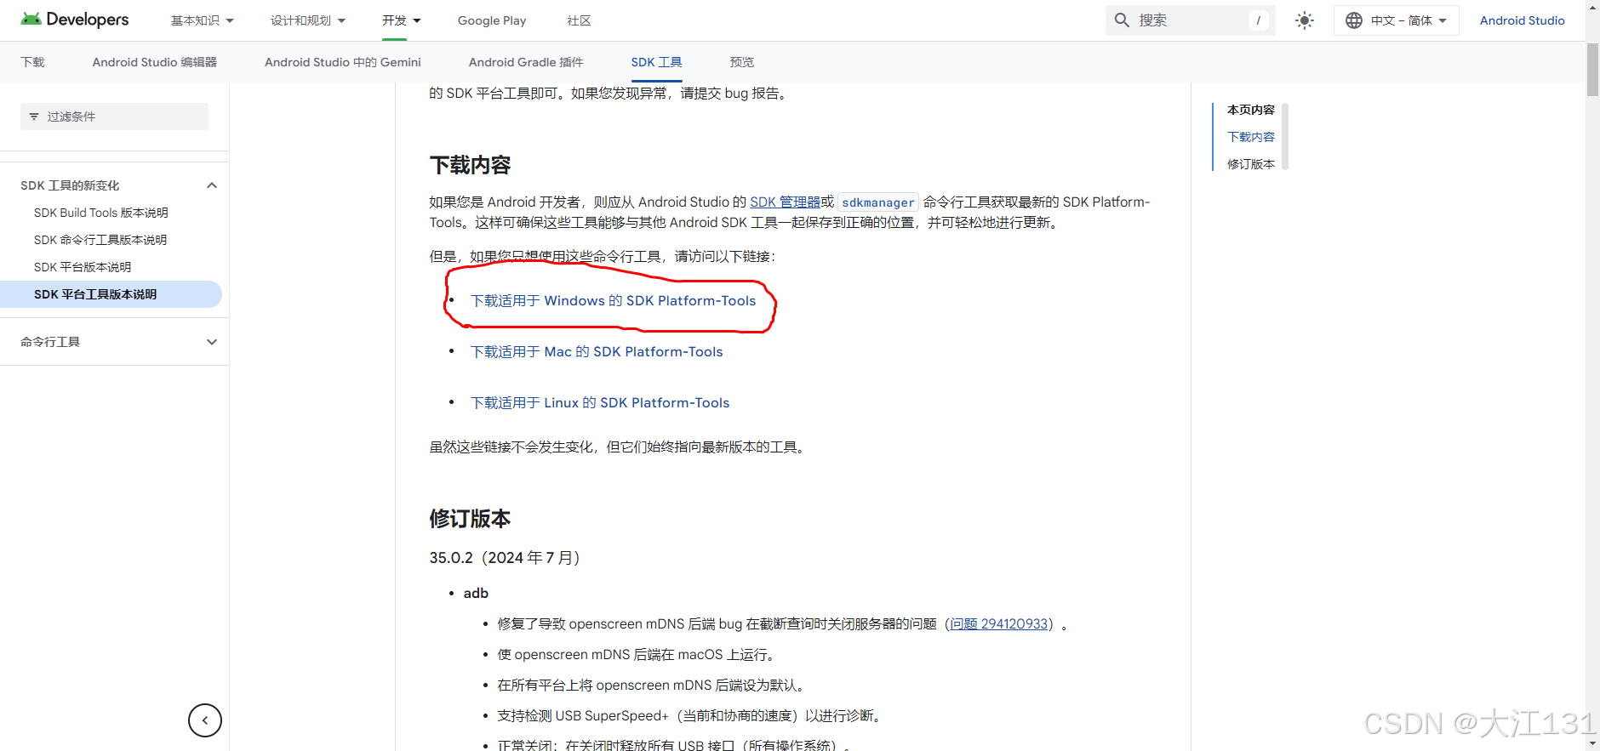Screen dimensions: 1600x751
Task: Switch to Android Gradle 插件 tab
Action: (526, 62)
